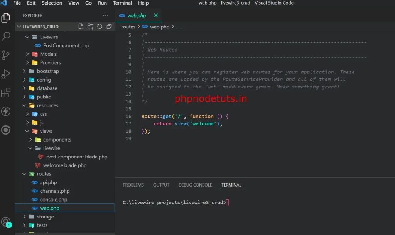
Task: Click blade icon of post-component.blade.php
Action: tap(41, 157)
